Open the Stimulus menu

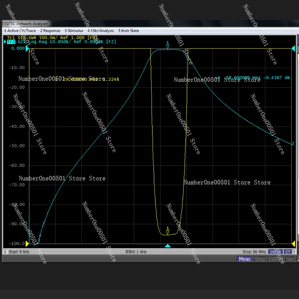click(74, 31)
